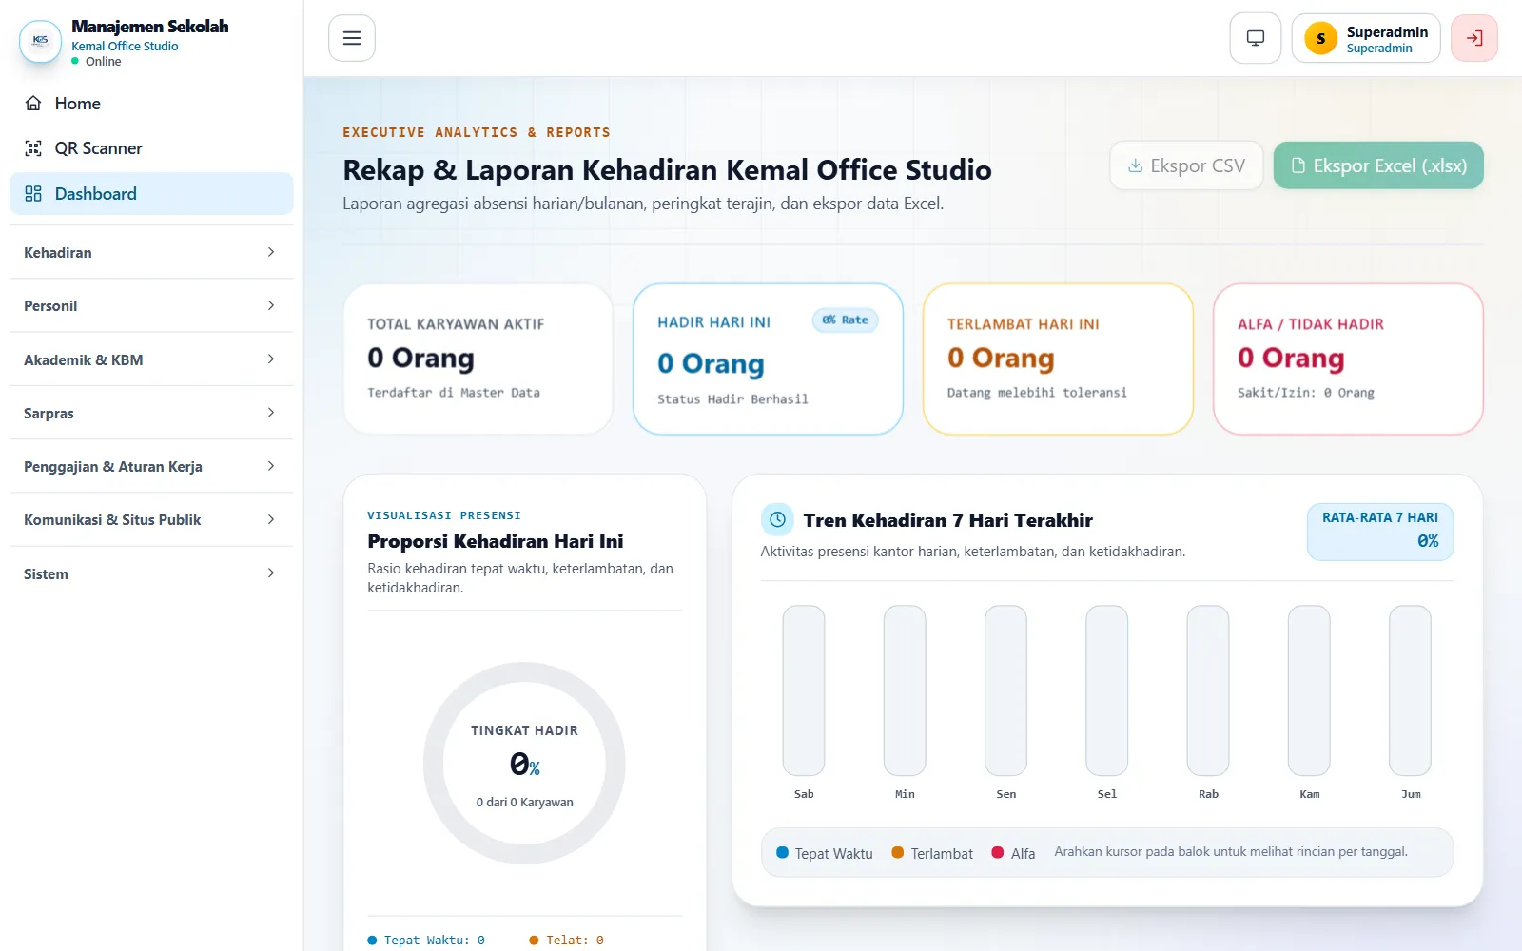Screen dimensions: 1522x951
Task: Click the Terlambat Hari Ini card
Action: click(x=1058, y=359)
